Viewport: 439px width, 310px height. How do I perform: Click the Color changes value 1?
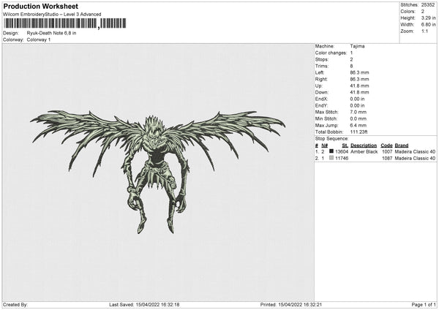click(351, 53)
